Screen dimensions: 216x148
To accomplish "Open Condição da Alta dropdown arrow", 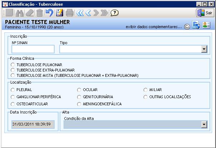I will tap(204, 125).
